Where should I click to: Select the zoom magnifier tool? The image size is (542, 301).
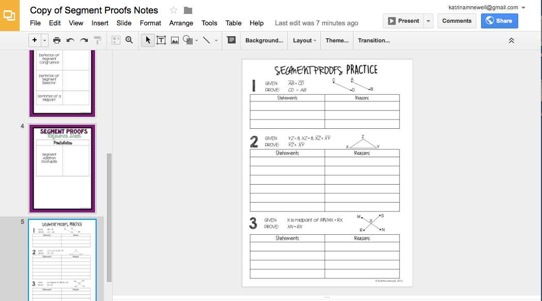click(x=129, y=40)
